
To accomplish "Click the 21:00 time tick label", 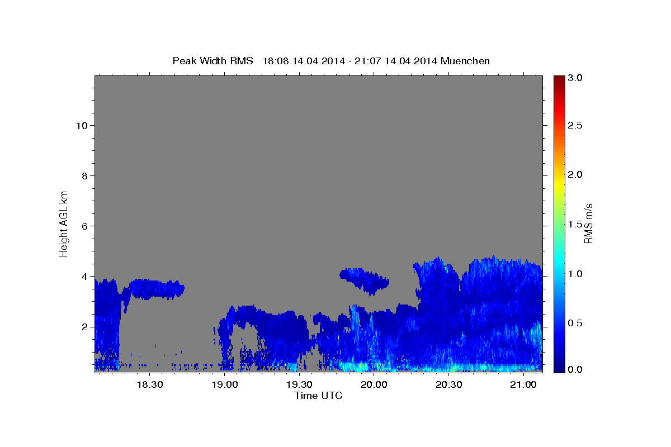I will 523,384.
